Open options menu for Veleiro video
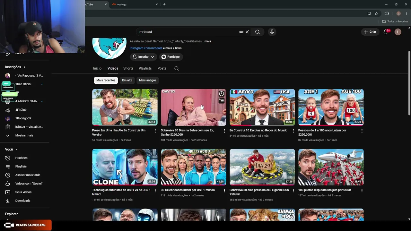 (x=156, y=131)
